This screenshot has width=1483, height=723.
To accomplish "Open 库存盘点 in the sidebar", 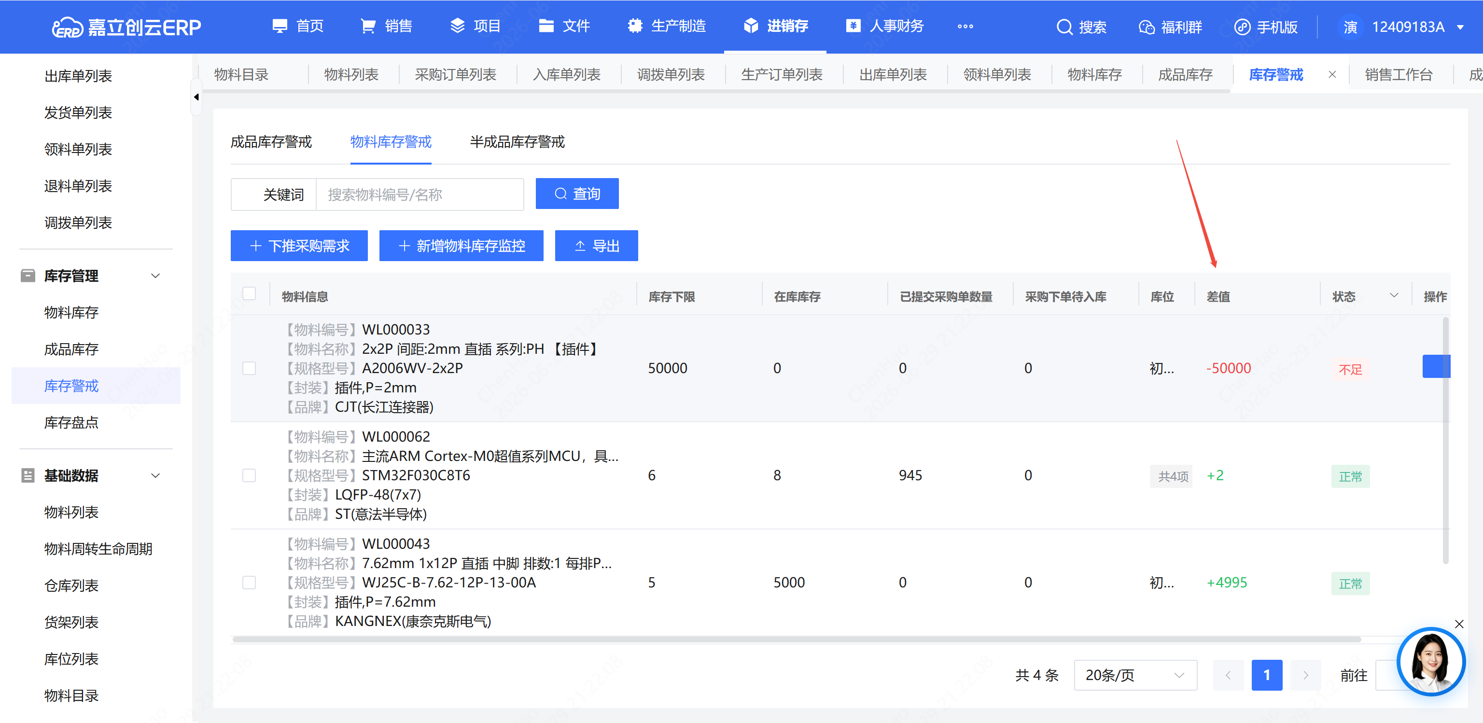I will pyautogui.click(x=71, y=422).
